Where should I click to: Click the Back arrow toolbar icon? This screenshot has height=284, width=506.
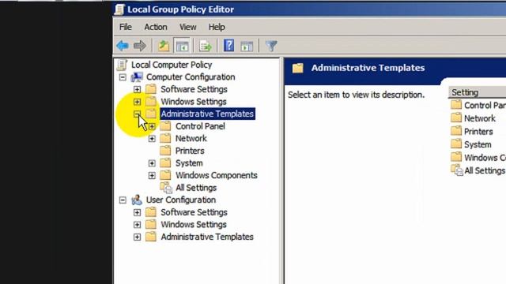123,46
